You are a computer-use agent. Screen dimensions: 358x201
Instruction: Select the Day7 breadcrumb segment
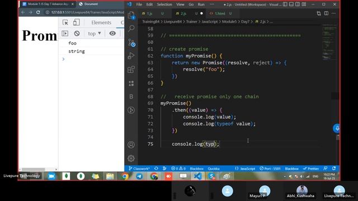coord(245,22)
